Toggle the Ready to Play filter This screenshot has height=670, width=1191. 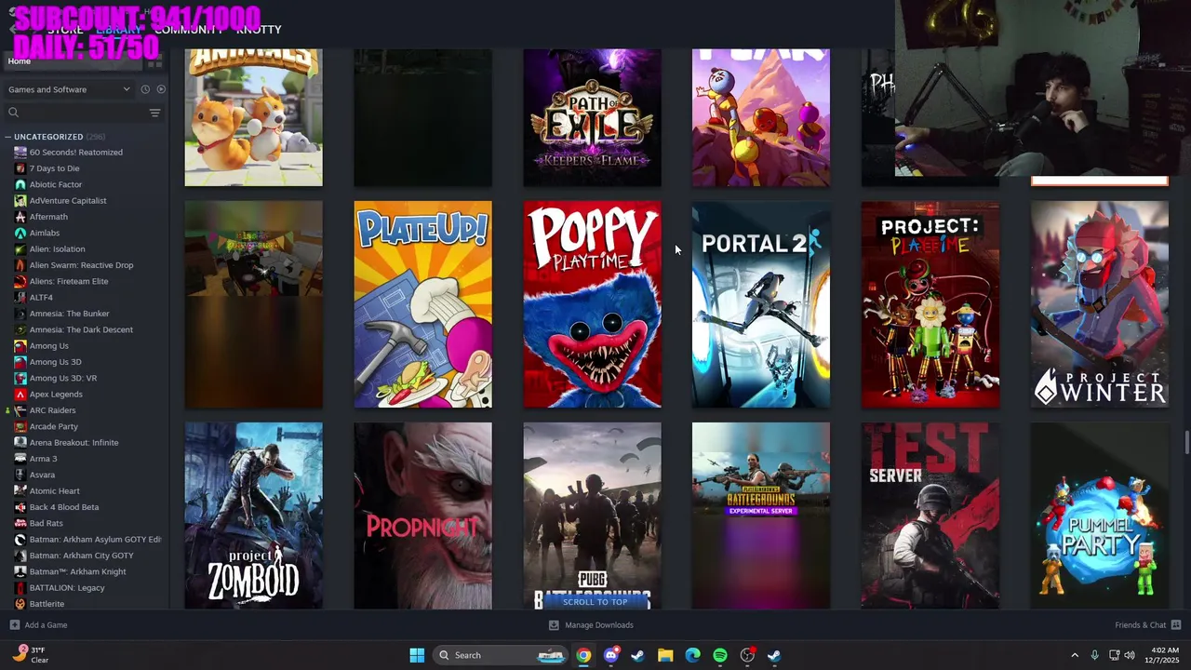click(x=161, y=89)
